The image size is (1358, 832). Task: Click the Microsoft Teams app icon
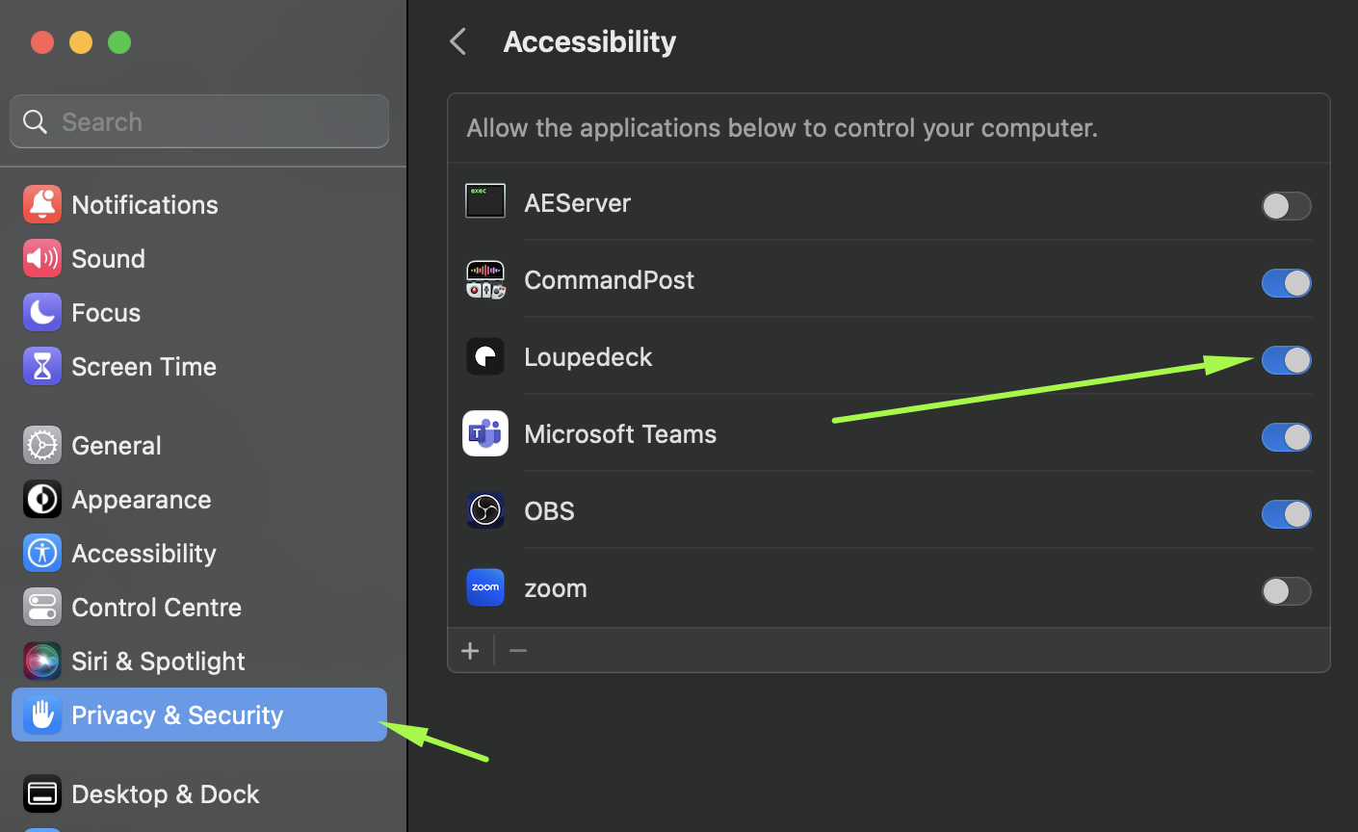(485, 434)
